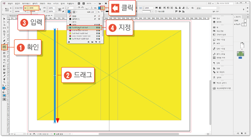Click align left edges icon
The image size is (251, 137).
176,8
